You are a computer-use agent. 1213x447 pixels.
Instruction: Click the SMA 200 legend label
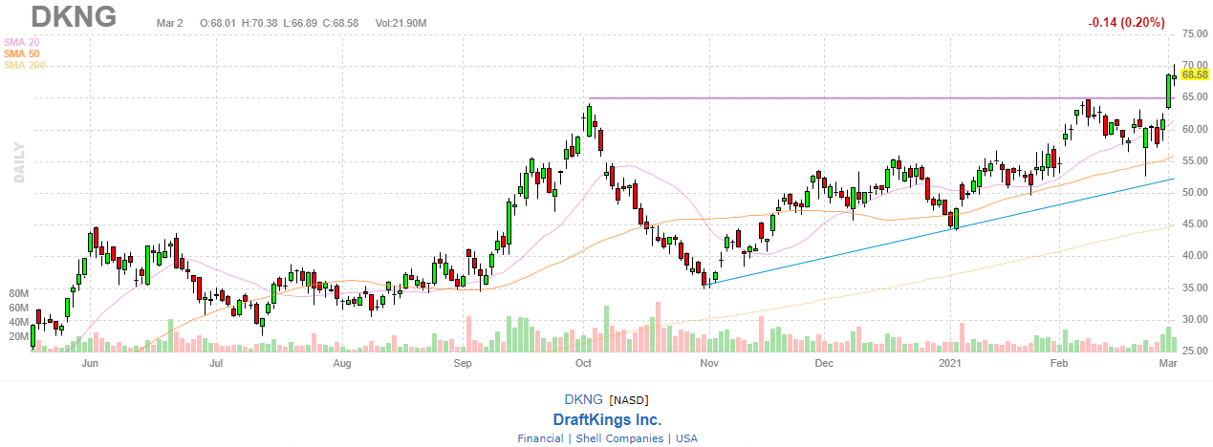(25, 65)
